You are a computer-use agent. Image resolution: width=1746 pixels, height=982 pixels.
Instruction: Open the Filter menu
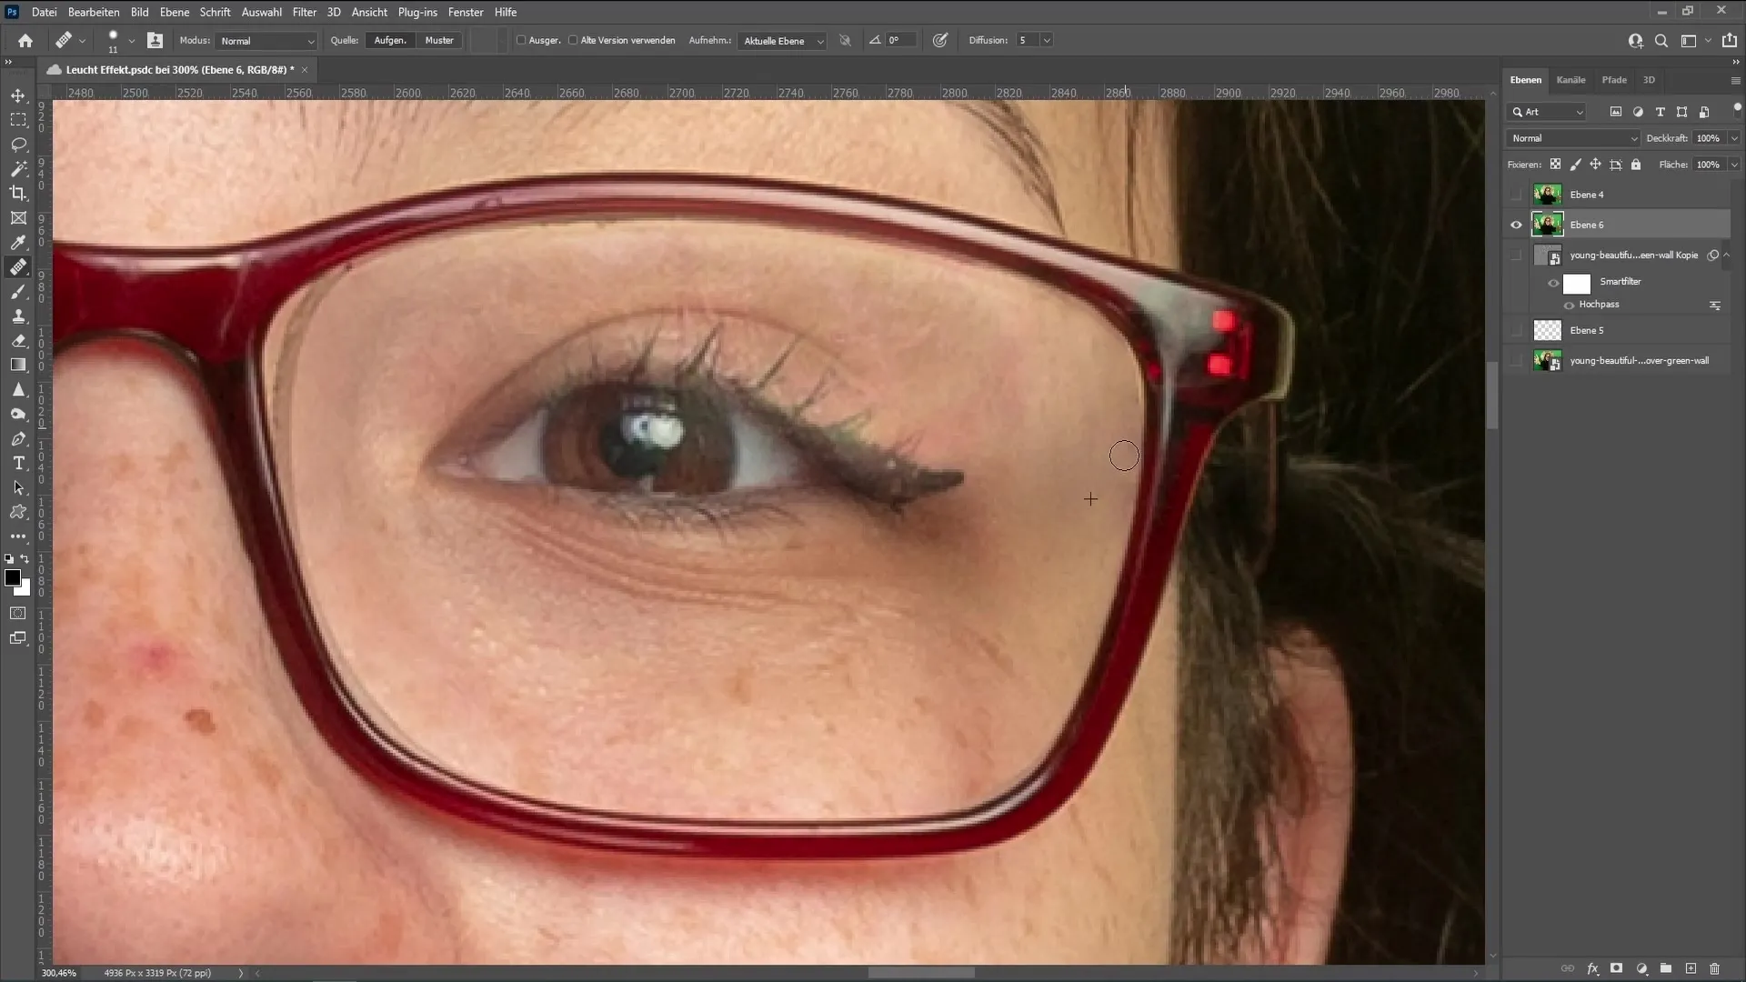pos(304,12)
